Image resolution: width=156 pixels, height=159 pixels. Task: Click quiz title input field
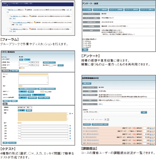33,74
